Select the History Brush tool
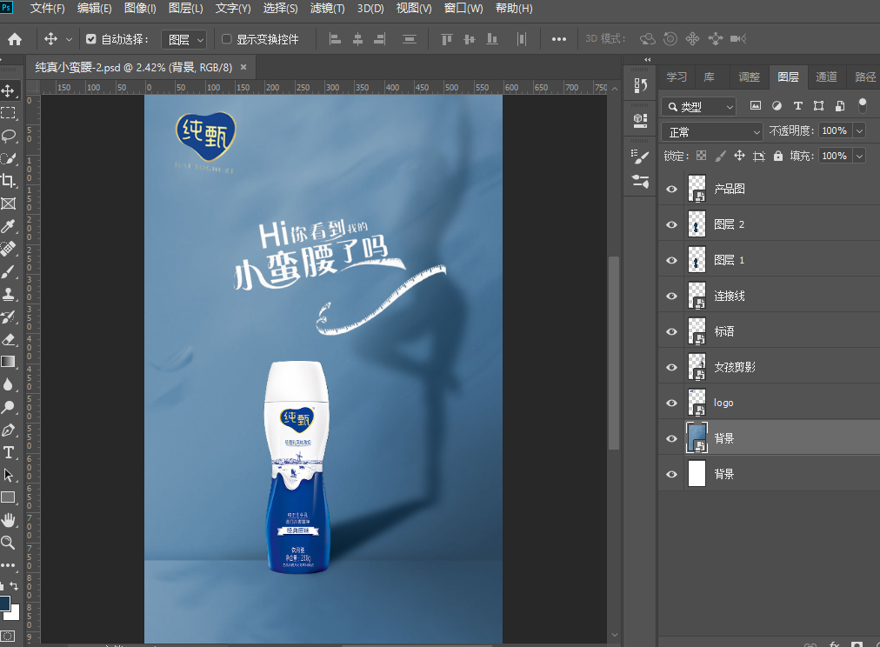The image size is (880, 647). [x=9, y=317]
